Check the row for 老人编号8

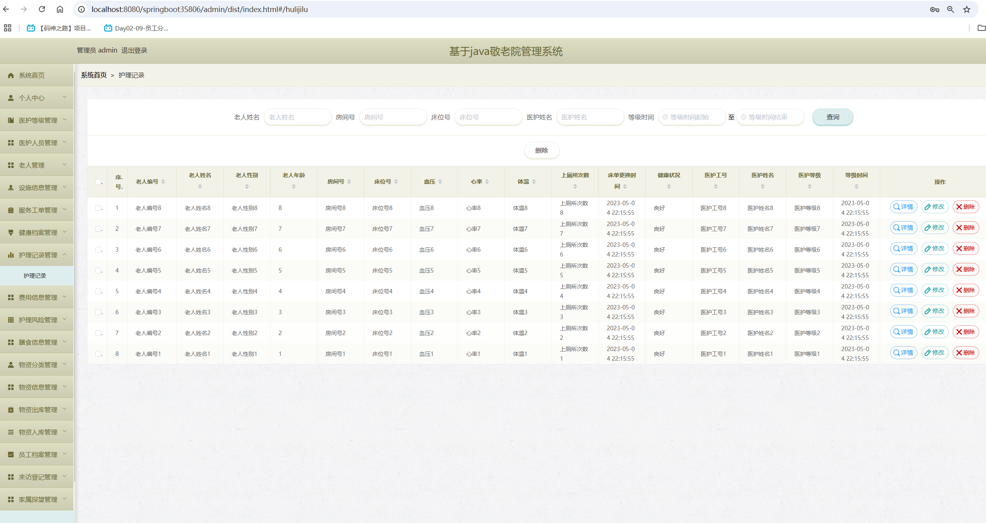98,208
